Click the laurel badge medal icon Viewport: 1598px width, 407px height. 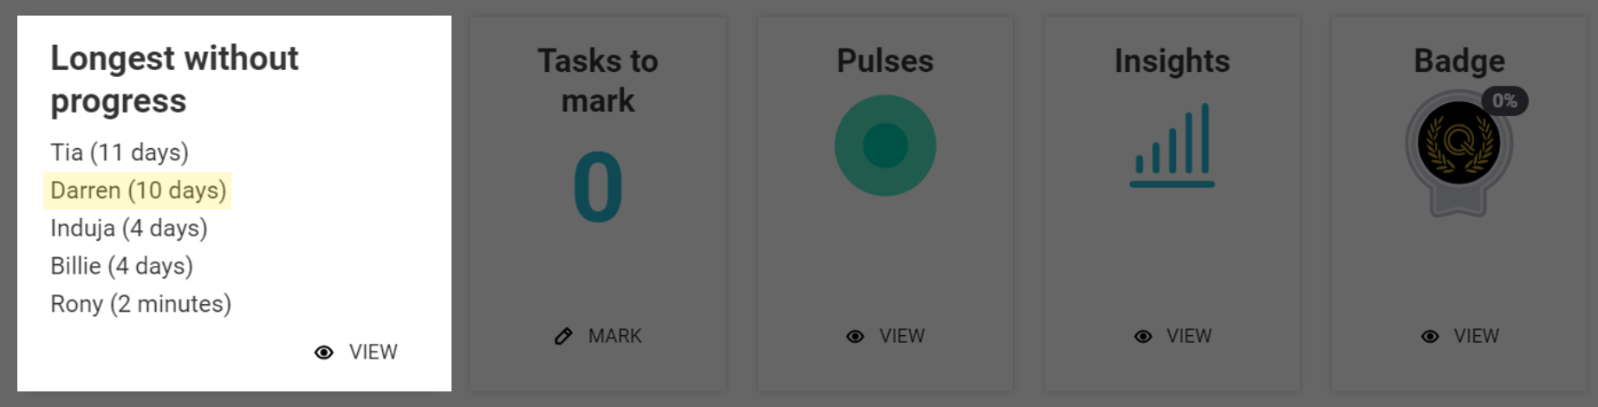click(1458, 147)
